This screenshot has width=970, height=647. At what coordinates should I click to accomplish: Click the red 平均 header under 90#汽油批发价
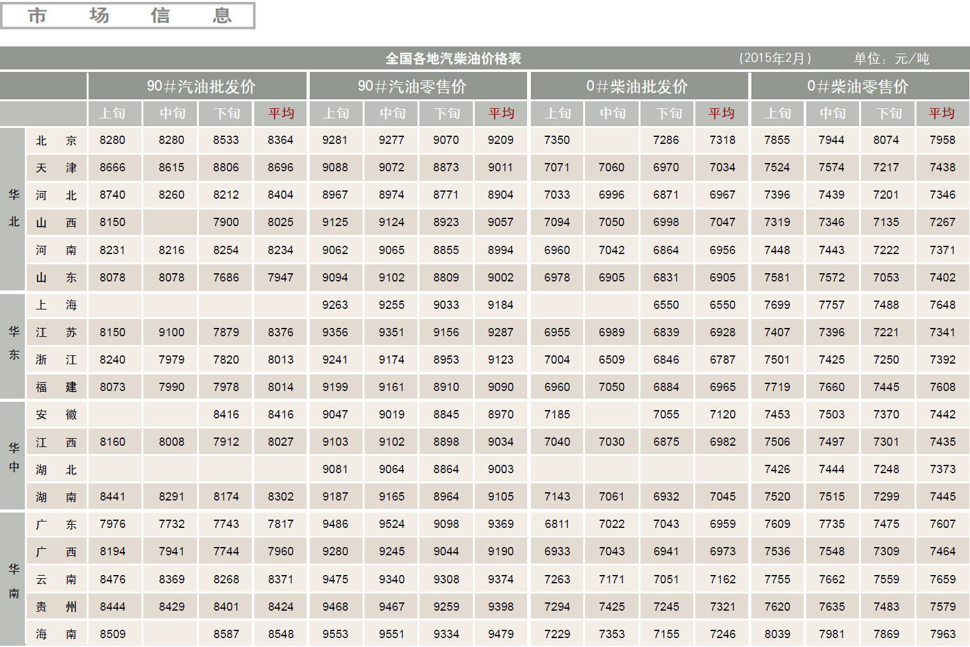pos(280,113)
